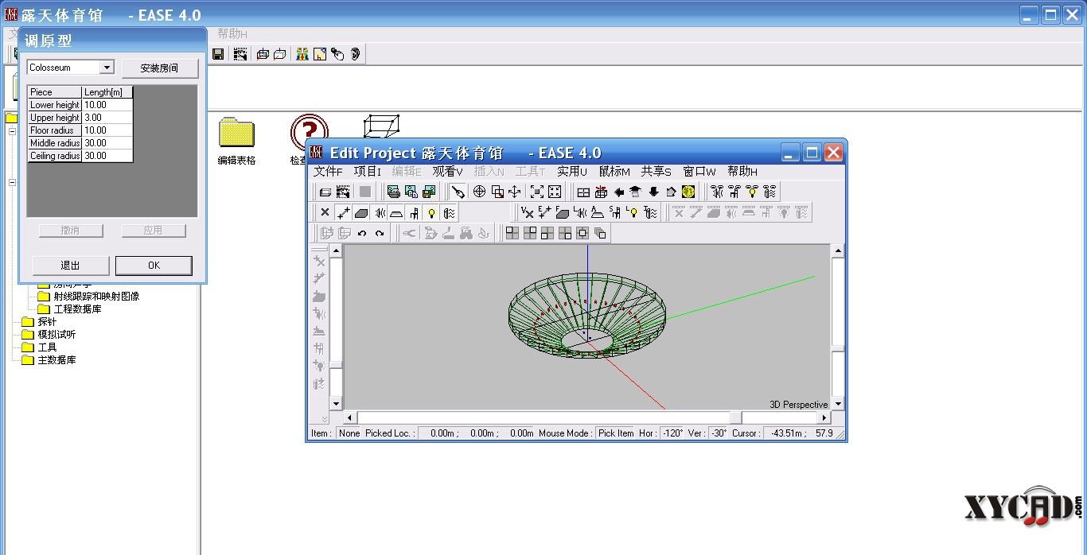The width and height of the screenshot is (1087, 555).
Task: Toggle the F-labeled face display icon
Action: [x=562, y=212]
